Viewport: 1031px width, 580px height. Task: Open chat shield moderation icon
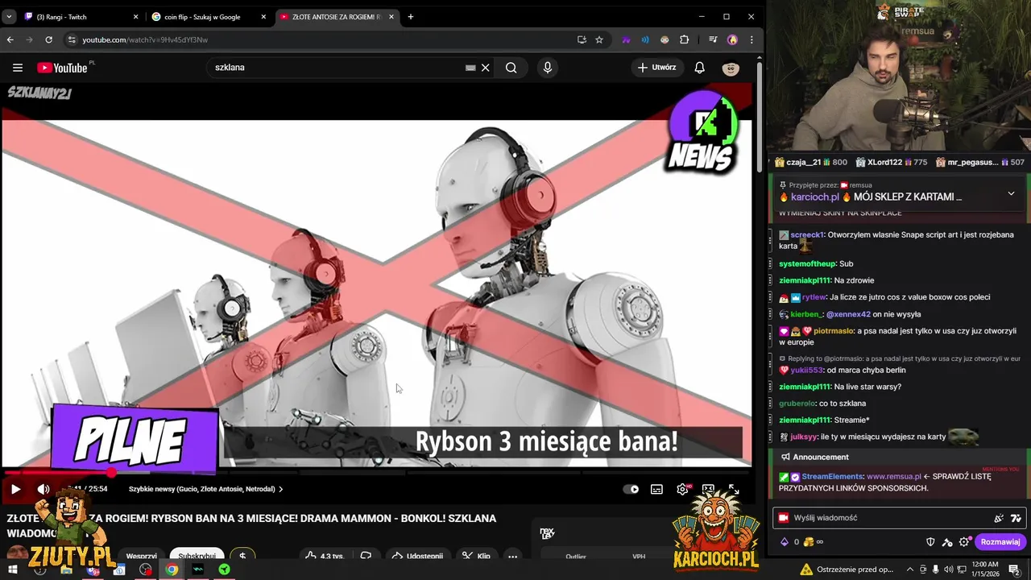point(930,542)
